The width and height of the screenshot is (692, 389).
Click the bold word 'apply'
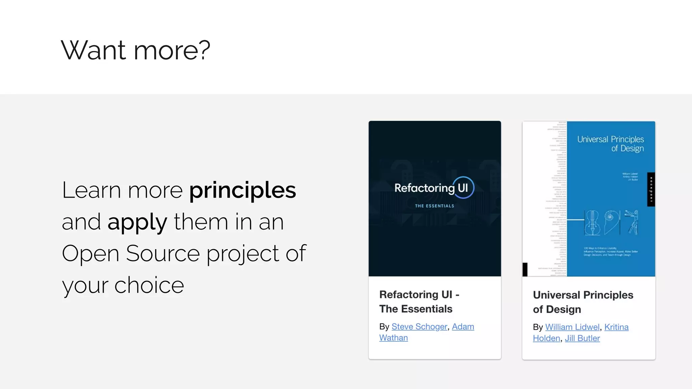tap(137, 222)
